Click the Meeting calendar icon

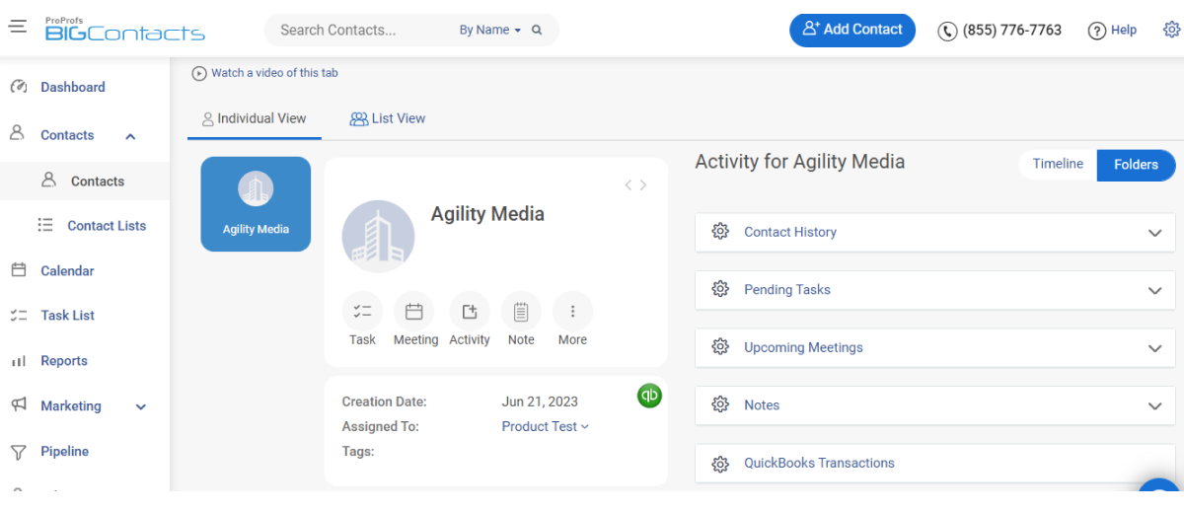pyautogui.click(x=414, y=312)
